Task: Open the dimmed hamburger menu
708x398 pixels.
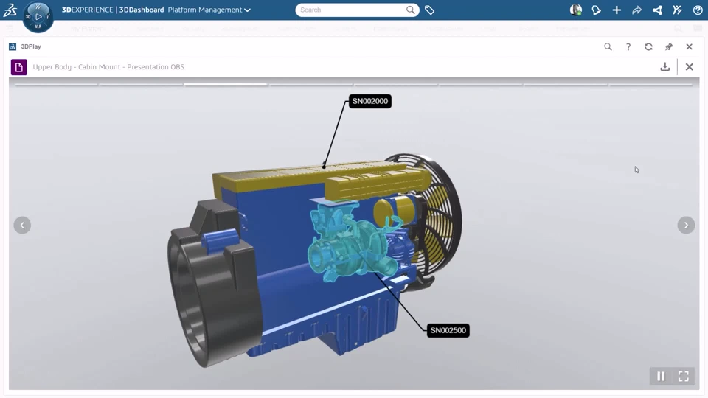Action: (10, 29)
